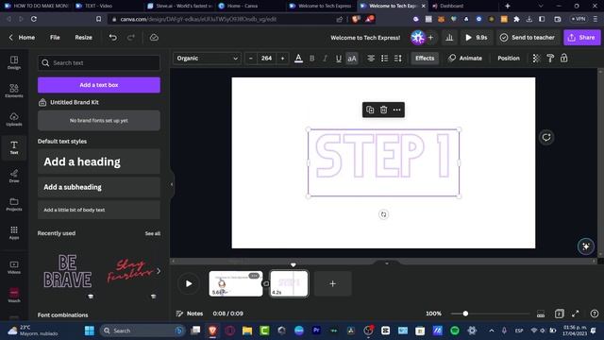Toggle underline formatting
The height and width of the screenshot is (340, 604).
[338, 59]
